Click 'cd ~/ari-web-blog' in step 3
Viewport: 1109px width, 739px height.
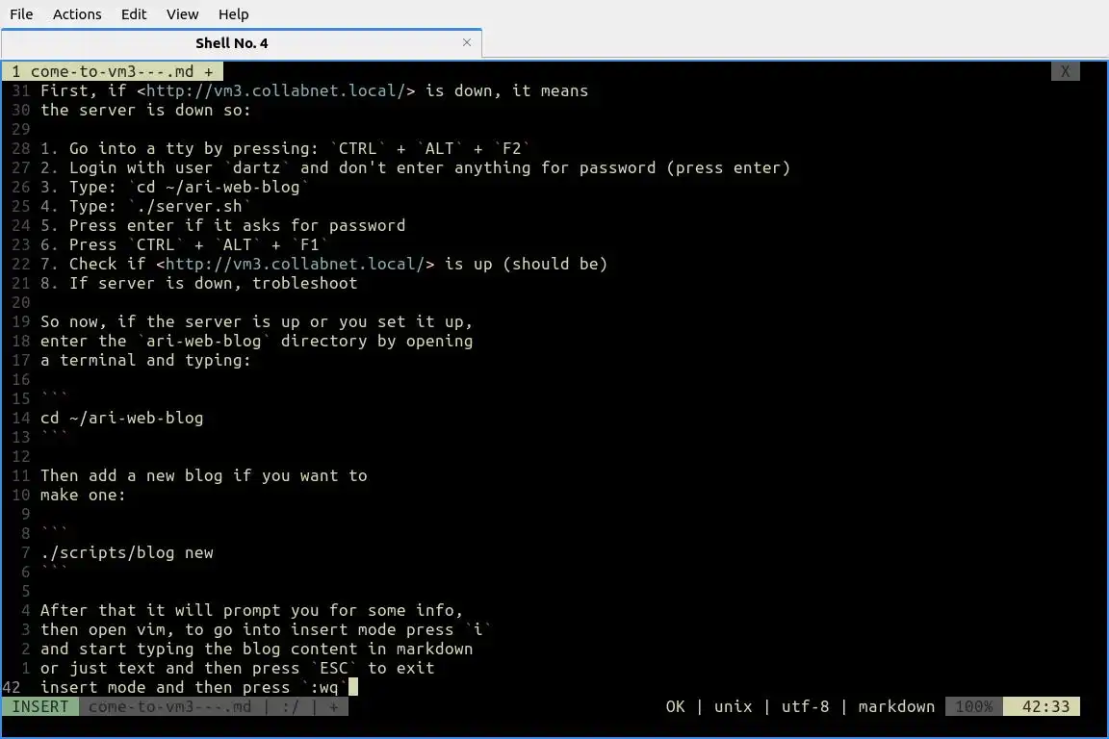coord(218,187)
